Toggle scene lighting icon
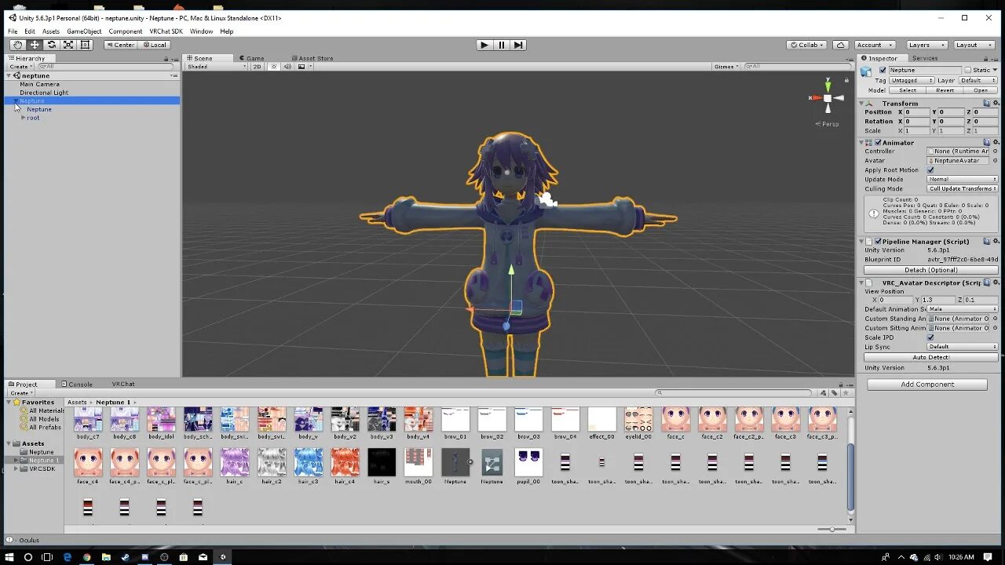1005x565 pixels. pos(274,67)
